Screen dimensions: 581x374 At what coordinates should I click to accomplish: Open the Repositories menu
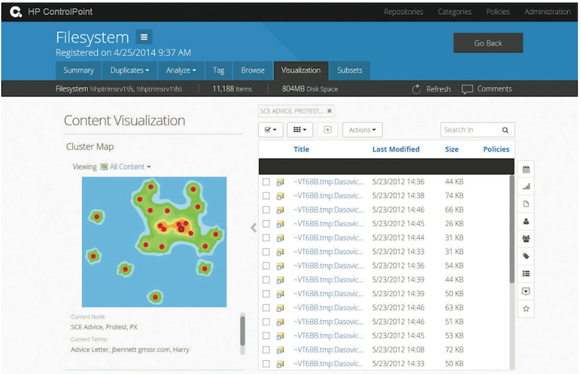403,12
